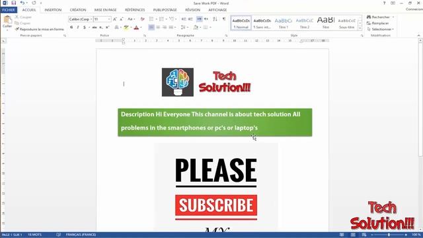Toggle italic formatting (I)
The height and width of the screenshot is (238, 423).
78,27
